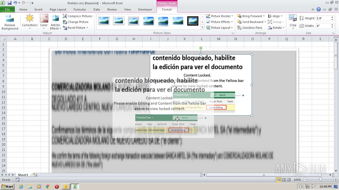Open Windows Media Player in the taskbar
The width and height of the screenshot is (339, 190).
tap(39, 187)
